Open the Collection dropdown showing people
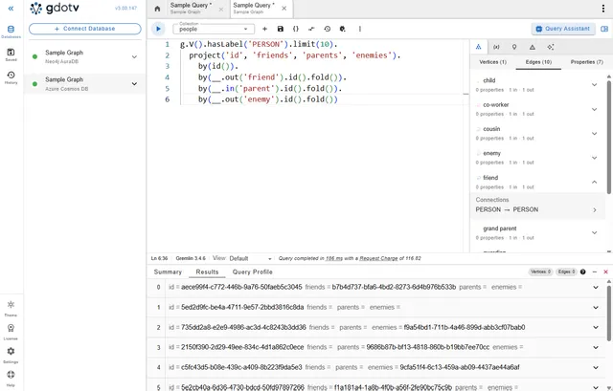The image size is (613, 391). (214, 29)
